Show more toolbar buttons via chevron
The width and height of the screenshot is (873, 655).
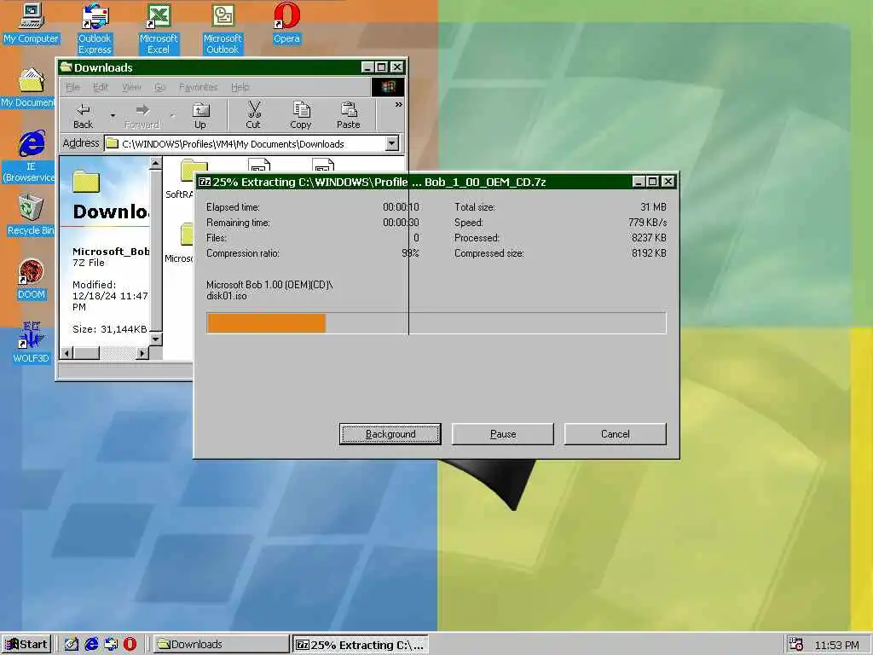pos(399,104)
